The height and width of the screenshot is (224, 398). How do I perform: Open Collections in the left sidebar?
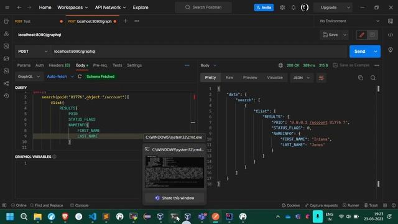pos(6,21)
